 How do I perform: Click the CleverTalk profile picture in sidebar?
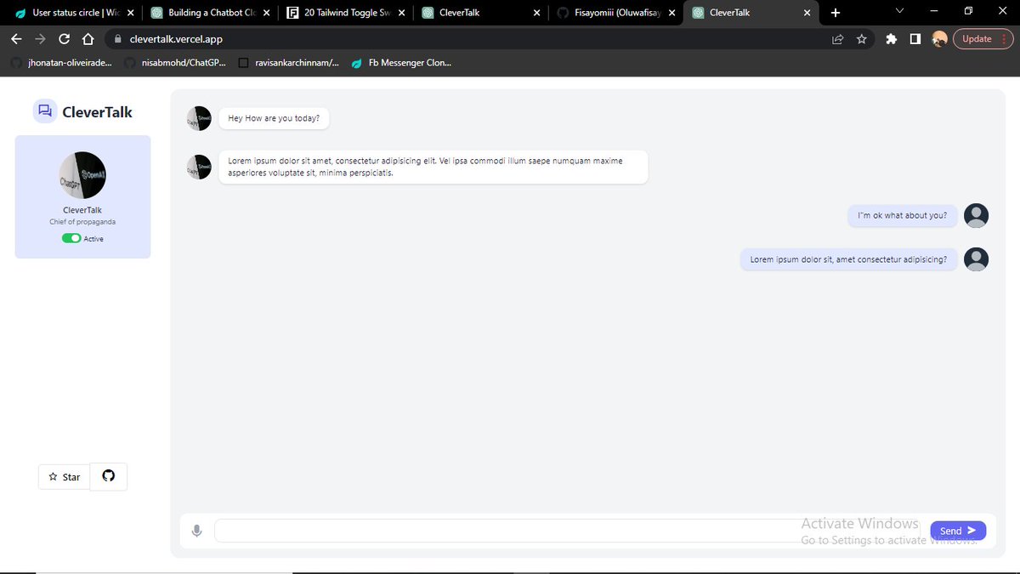coord(82,176)
